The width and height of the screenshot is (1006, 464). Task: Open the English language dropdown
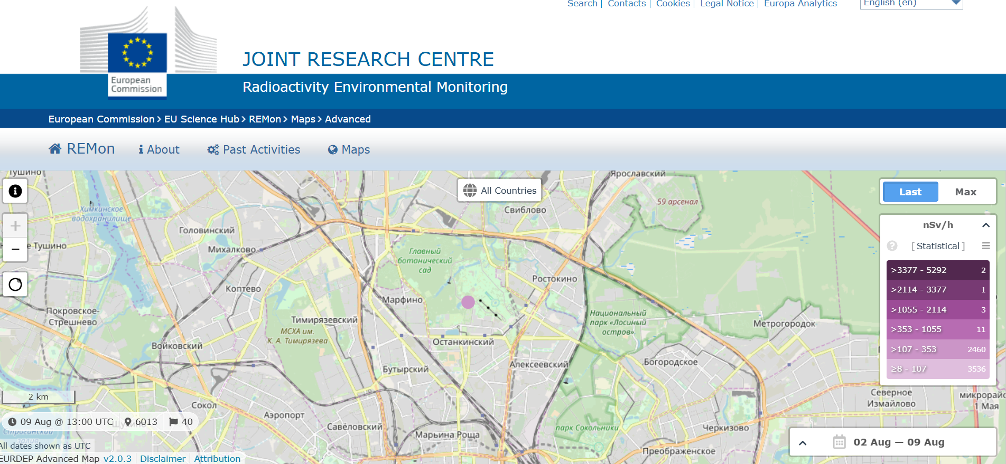click(911, 3)
